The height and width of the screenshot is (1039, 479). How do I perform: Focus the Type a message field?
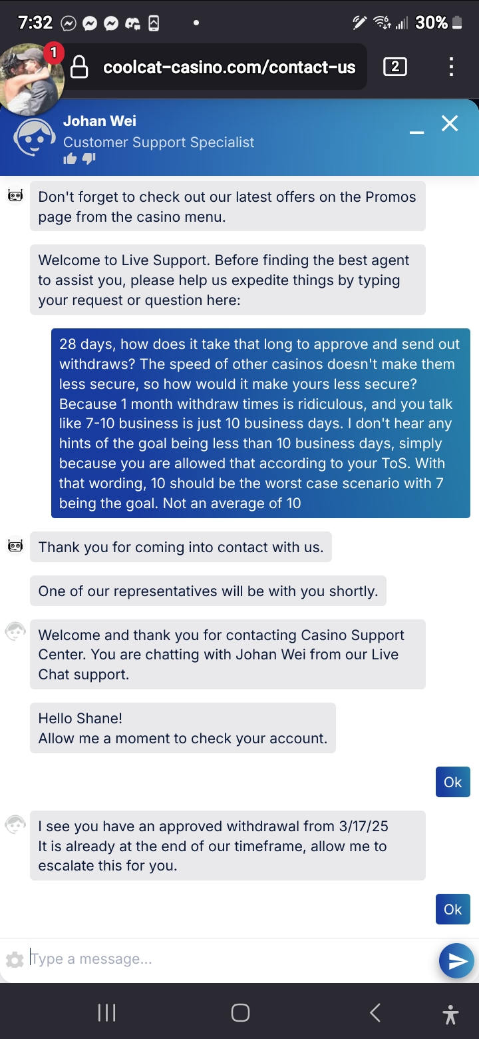(x=226, y=959)
